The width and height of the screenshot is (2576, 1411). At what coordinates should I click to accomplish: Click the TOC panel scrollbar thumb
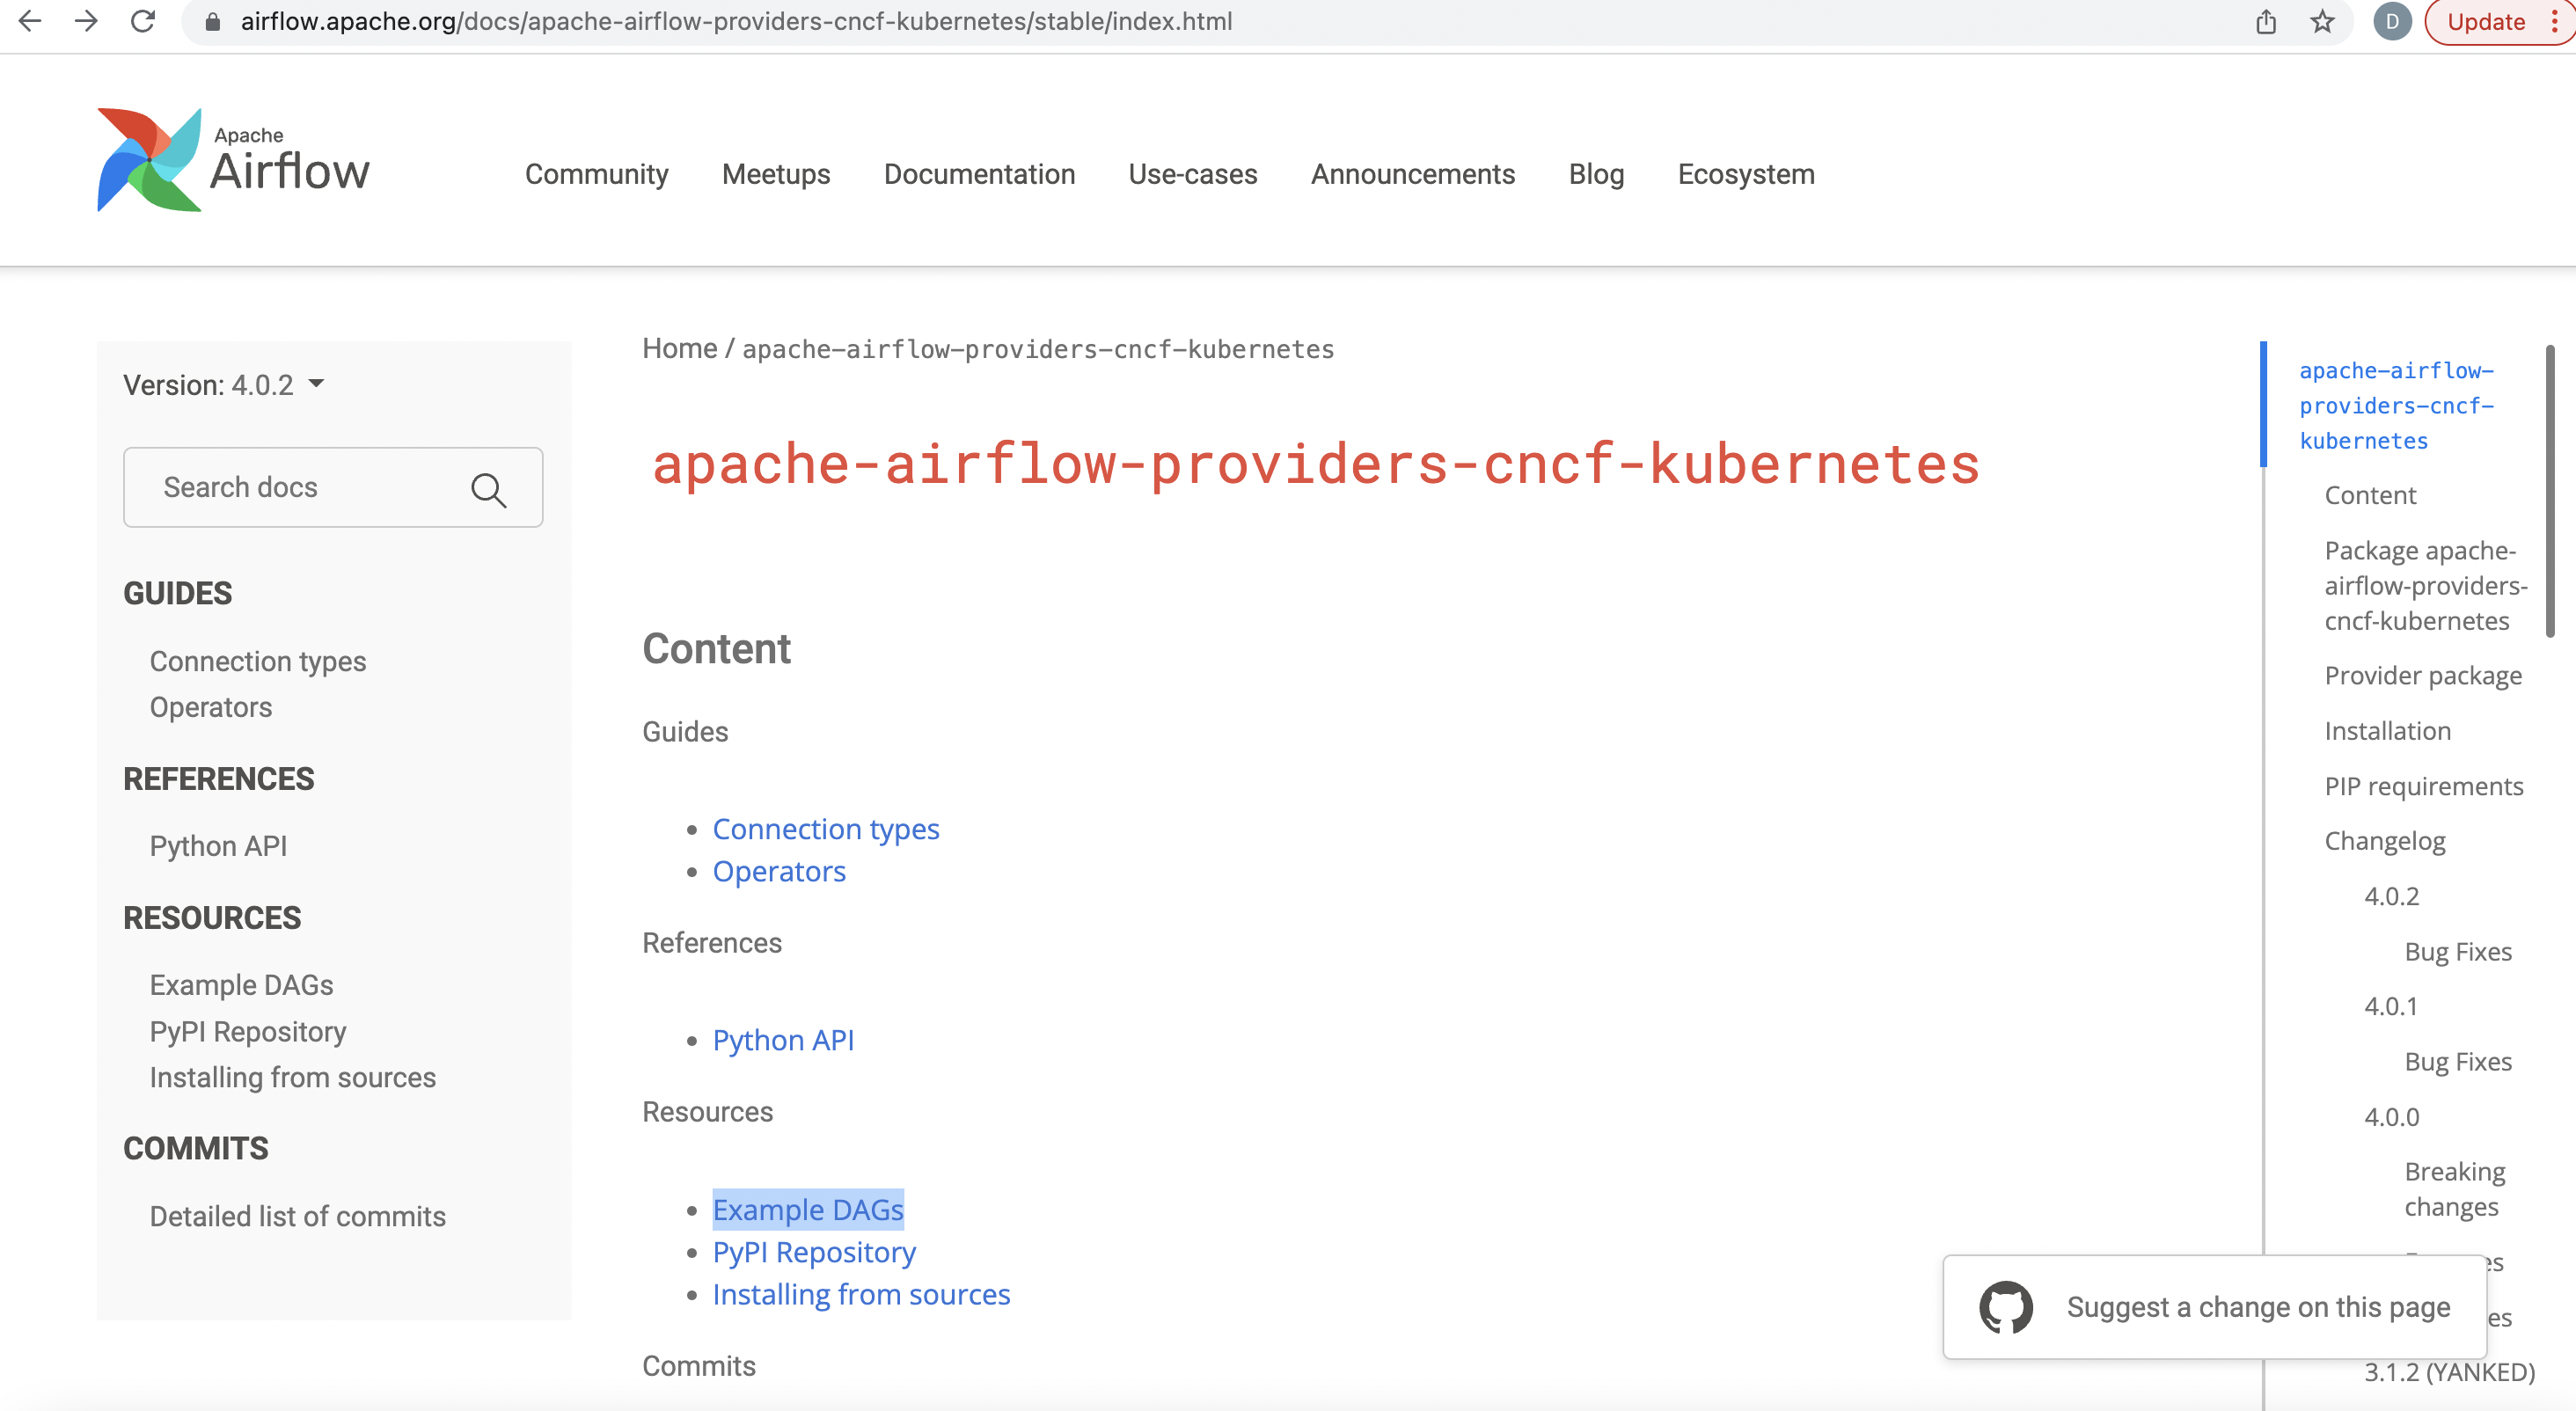2550,490
